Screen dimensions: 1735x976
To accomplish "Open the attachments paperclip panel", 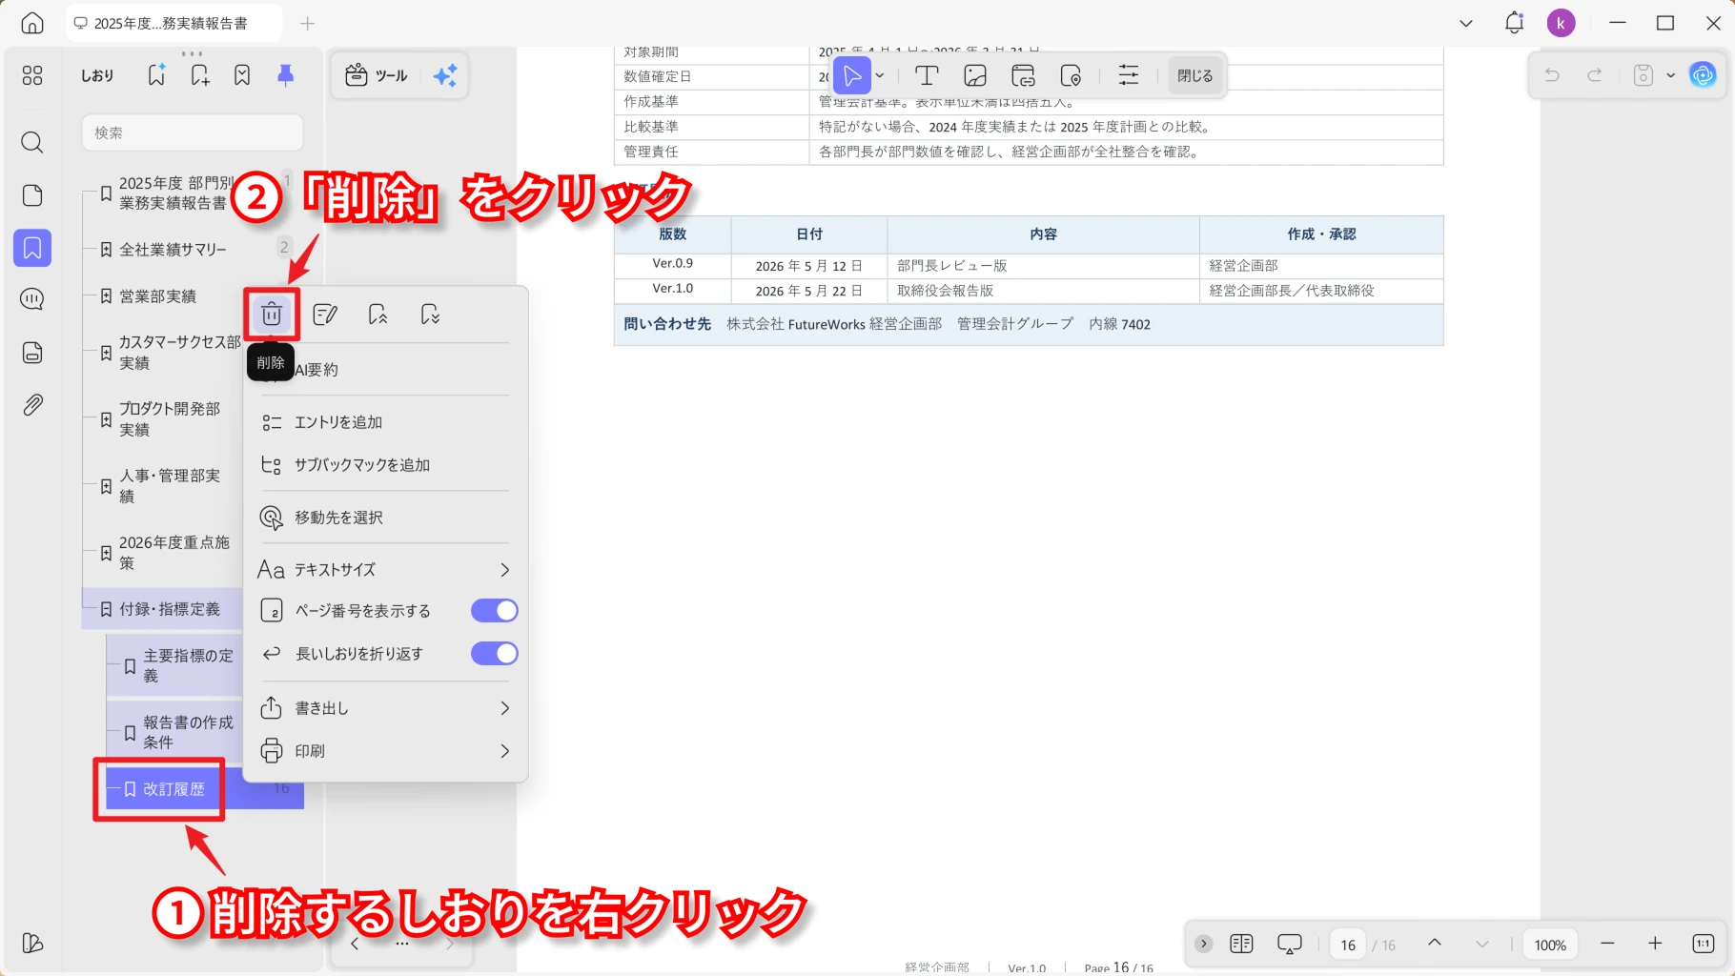I will 32,405.
